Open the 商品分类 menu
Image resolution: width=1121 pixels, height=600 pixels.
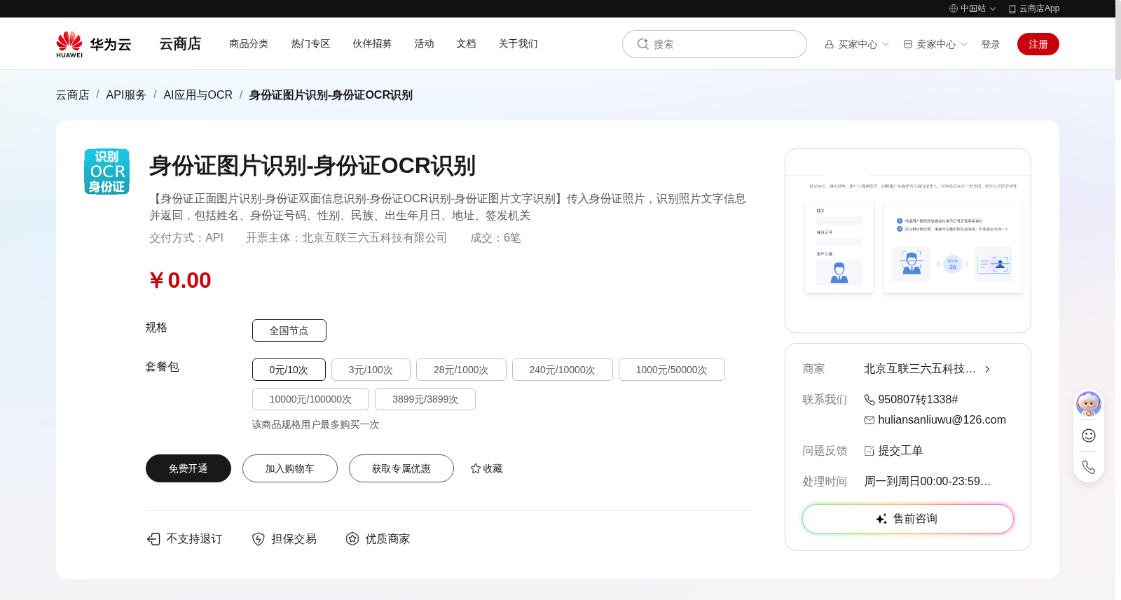(x=249, y=43)
